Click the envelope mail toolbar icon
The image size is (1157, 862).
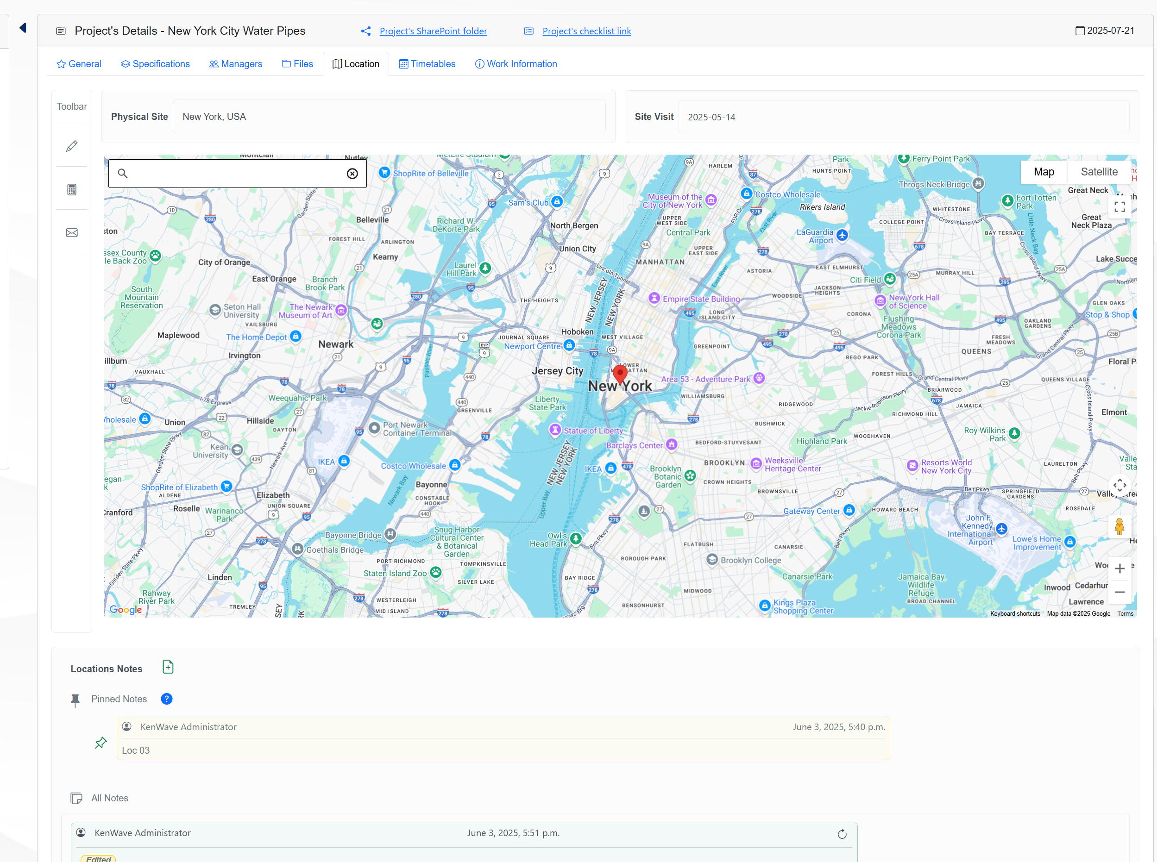(x=72, y=233)
